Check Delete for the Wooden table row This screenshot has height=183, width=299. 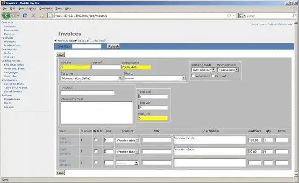tap(95, 140)
